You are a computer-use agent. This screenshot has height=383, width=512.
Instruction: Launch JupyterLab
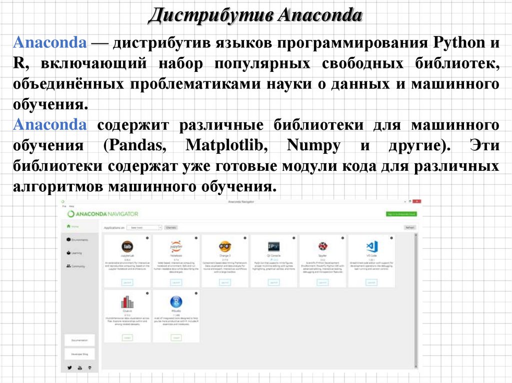(127, 283)
